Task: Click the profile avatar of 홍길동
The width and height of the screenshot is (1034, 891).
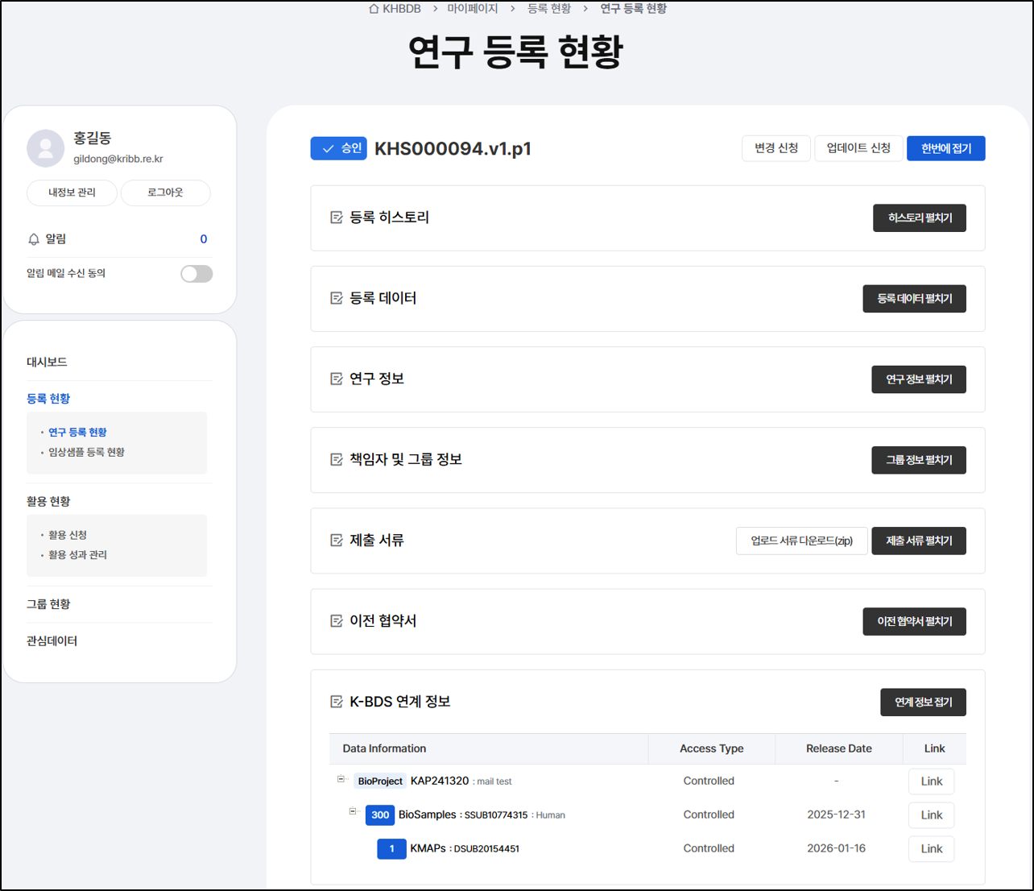Action: pos(45,148)
